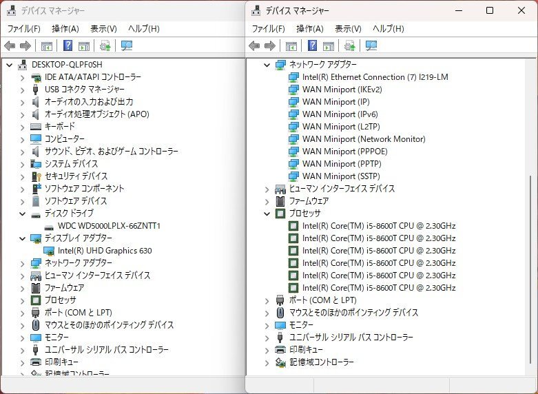This screenshot has height=394, width=538.
Task: Click Update driver icon in left window toolbar
Action: (105, 45)
